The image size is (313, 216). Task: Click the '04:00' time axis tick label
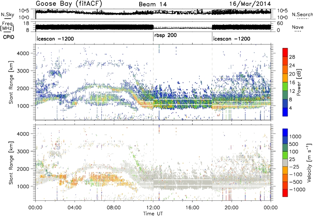(x=74, y=208)
